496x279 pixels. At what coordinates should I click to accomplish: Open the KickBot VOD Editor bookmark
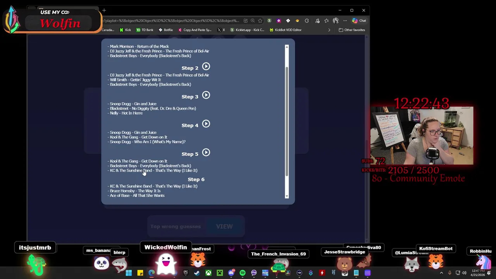286,30
